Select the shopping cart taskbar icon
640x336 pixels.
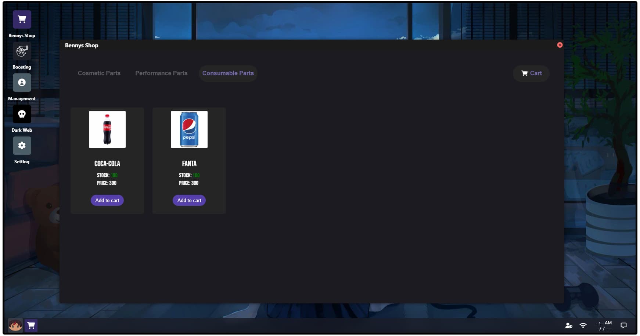[31, 325]
